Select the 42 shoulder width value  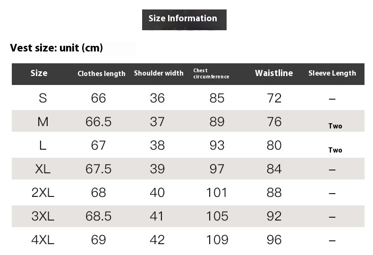157,240
